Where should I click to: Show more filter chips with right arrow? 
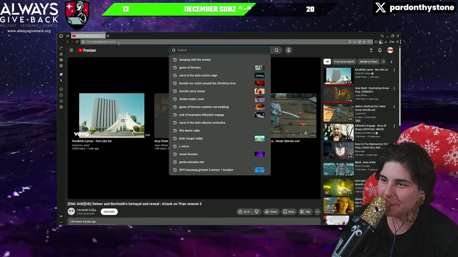coord(391,62)
